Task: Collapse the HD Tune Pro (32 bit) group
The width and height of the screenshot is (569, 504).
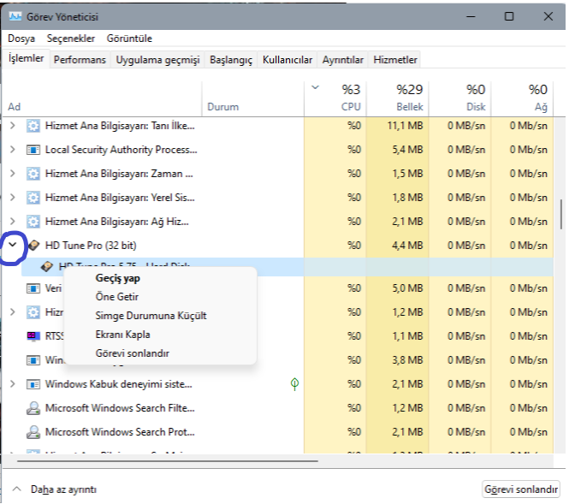Action: [x=13, y=245]
